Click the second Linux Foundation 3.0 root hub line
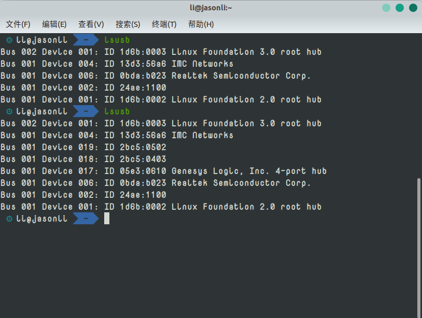 point(161,123)
